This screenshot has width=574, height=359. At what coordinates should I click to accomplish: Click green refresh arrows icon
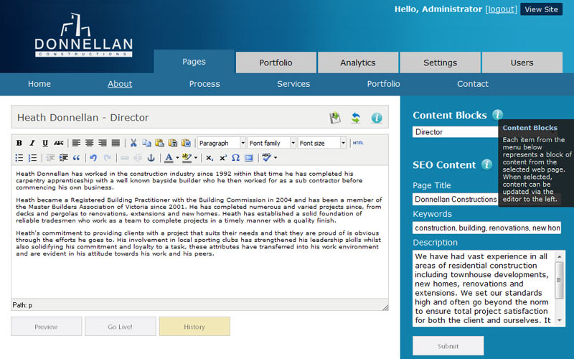[355, 118]
